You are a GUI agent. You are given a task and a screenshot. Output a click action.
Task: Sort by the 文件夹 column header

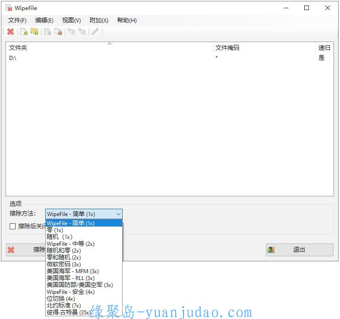[109, 48]
